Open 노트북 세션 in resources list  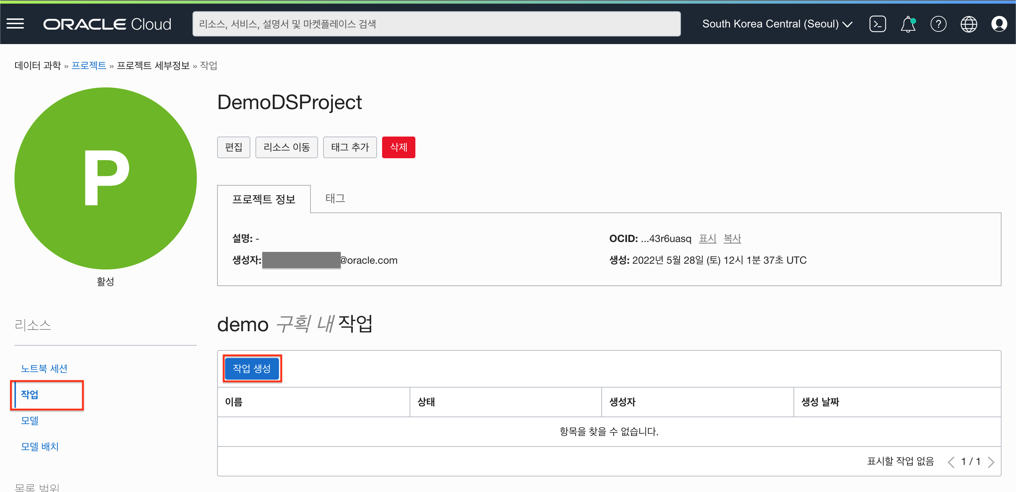tap(44, 368)
